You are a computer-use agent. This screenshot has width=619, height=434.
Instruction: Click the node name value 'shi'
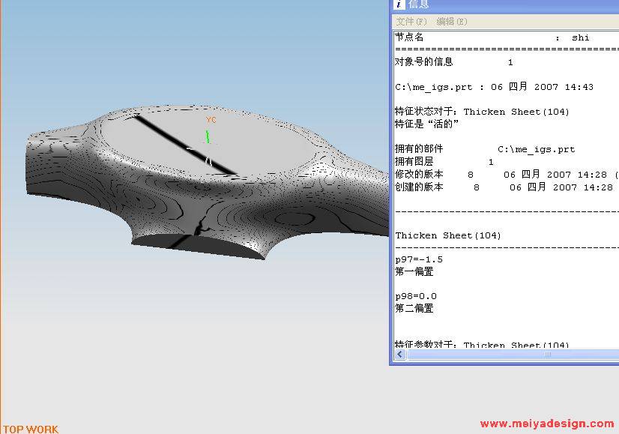[x=580, y=37]
